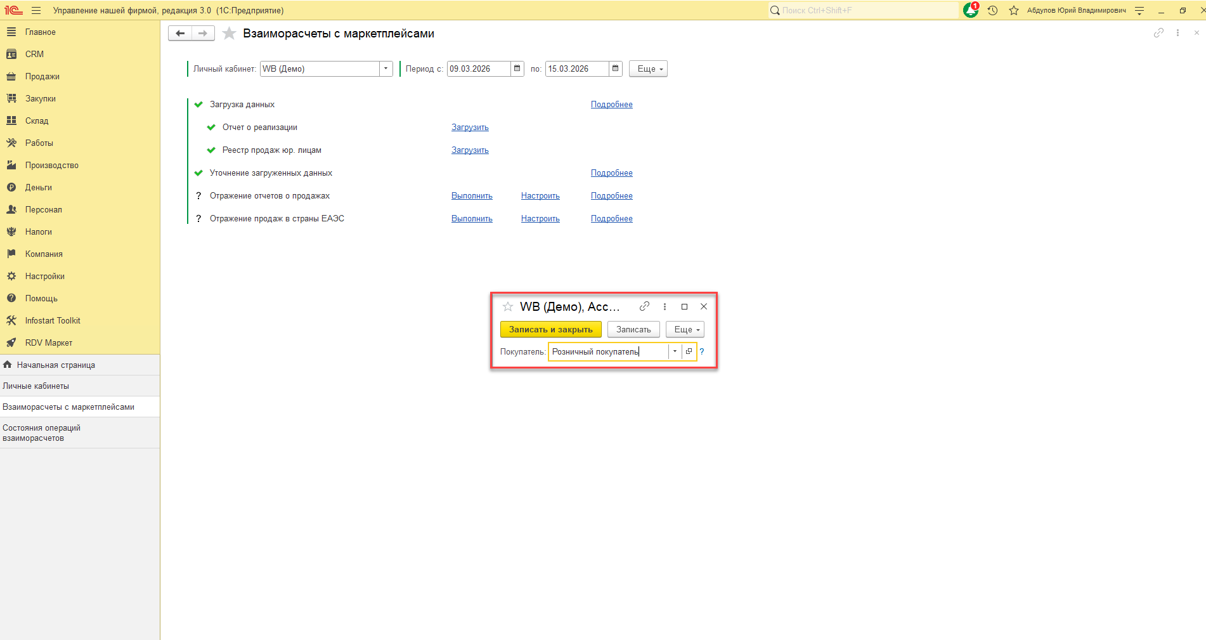Switch to Личные кабинеты tab
Screen dimensions: 1206x640
point(80,386)
